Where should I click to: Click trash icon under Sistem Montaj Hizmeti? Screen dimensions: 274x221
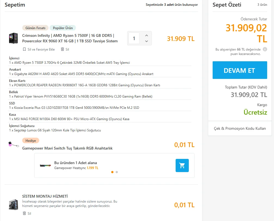[x=24, y=213]
